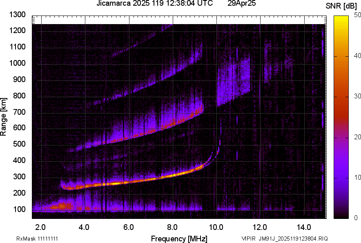Click the range tick label 900
Viewport: 361px width, 243px height.
[x=19, y=79]
